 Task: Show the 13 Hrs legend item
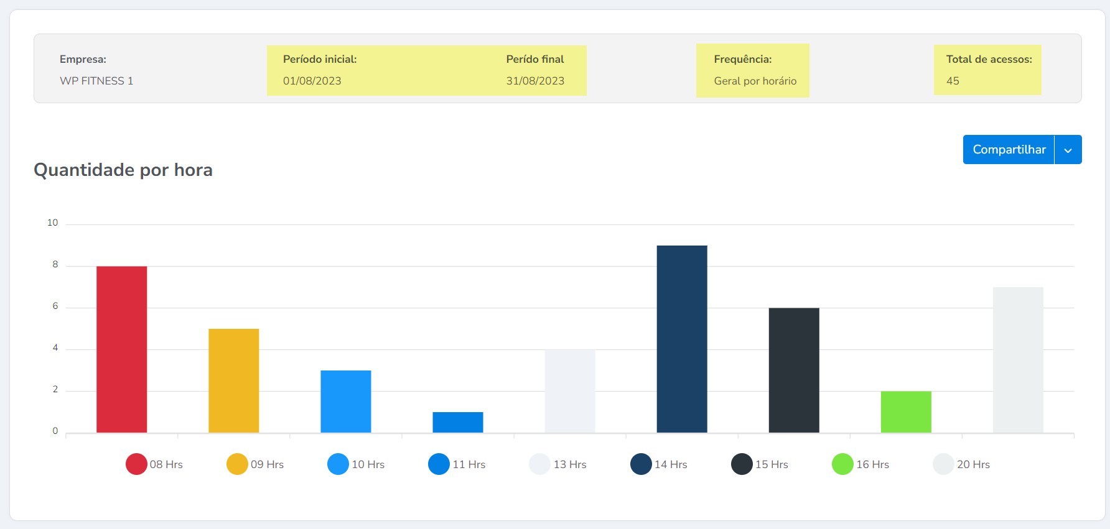pos(539,464)
